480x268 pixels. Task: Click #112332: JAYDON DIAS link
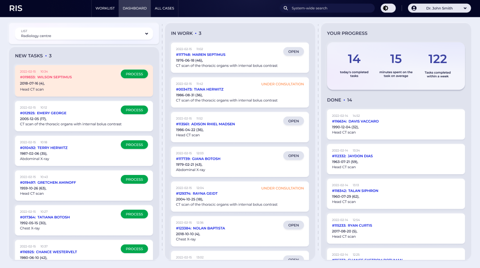click(352, 156)
